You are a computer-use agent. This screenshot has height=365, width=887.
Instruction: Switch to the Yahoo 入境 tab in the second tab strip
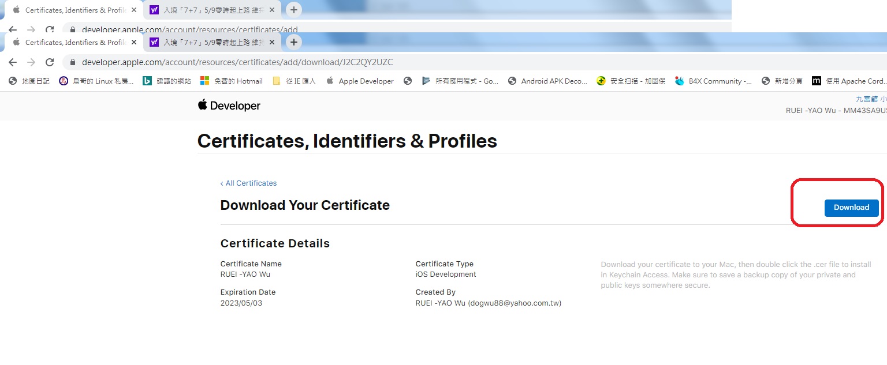pyautogui.click(x=212, y=42)
